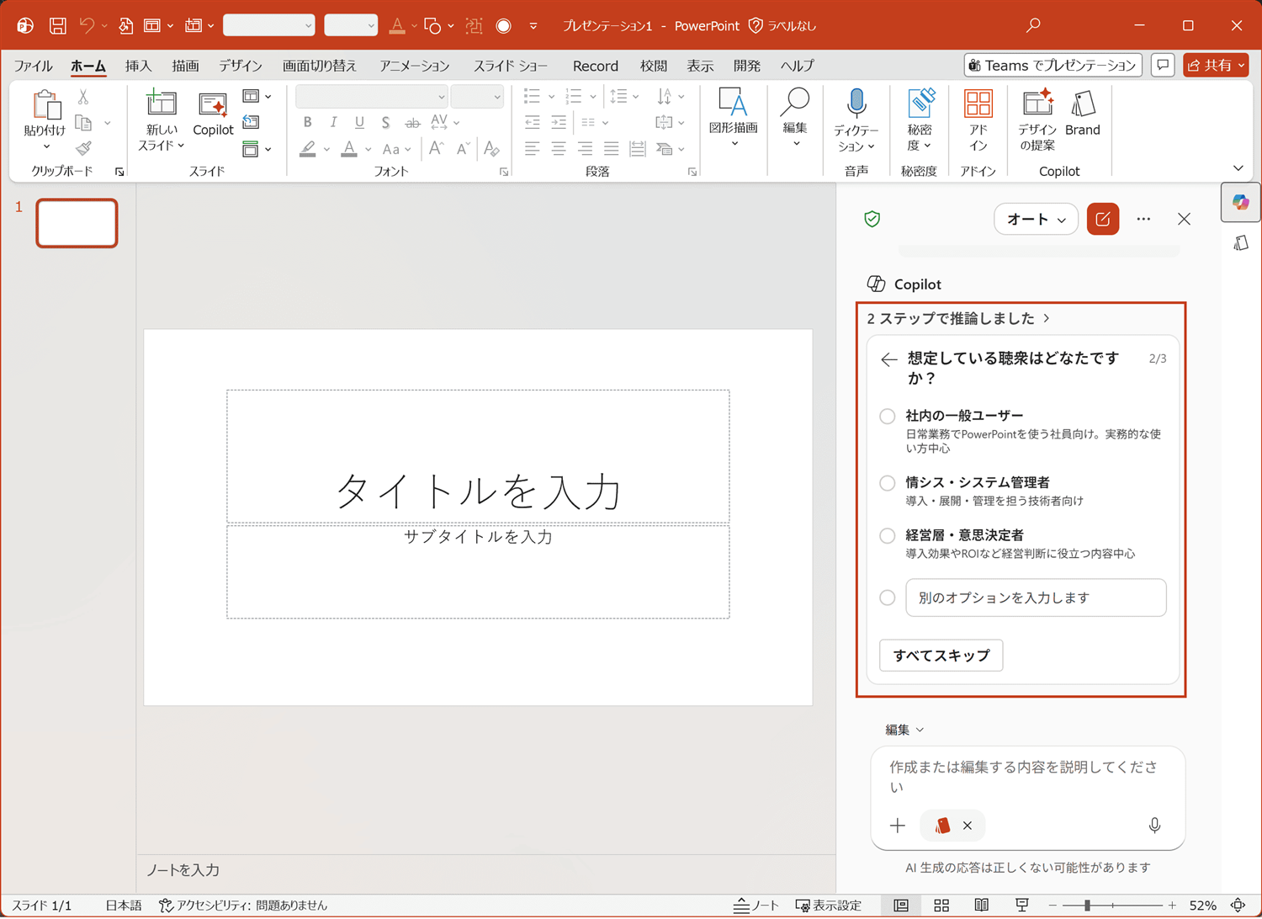Image resolution: width=1262 pixels, height=919 pixels.
Task: Expand the 編集 ribbon group dropdown
Action: tap(795, 144)
